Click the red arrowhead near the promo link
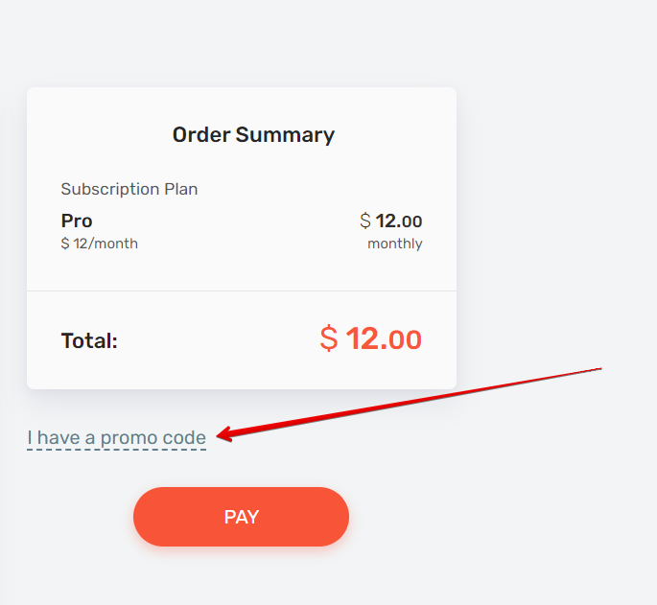The height and width of the screenshot is (605, 657). coord(224,434)
